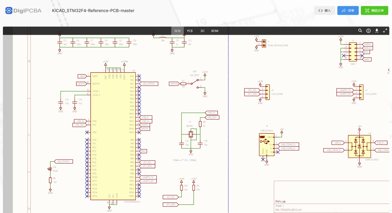Click the SWDIO label on PA13
Screen dimensions: 392x213
tap(145, 125)
